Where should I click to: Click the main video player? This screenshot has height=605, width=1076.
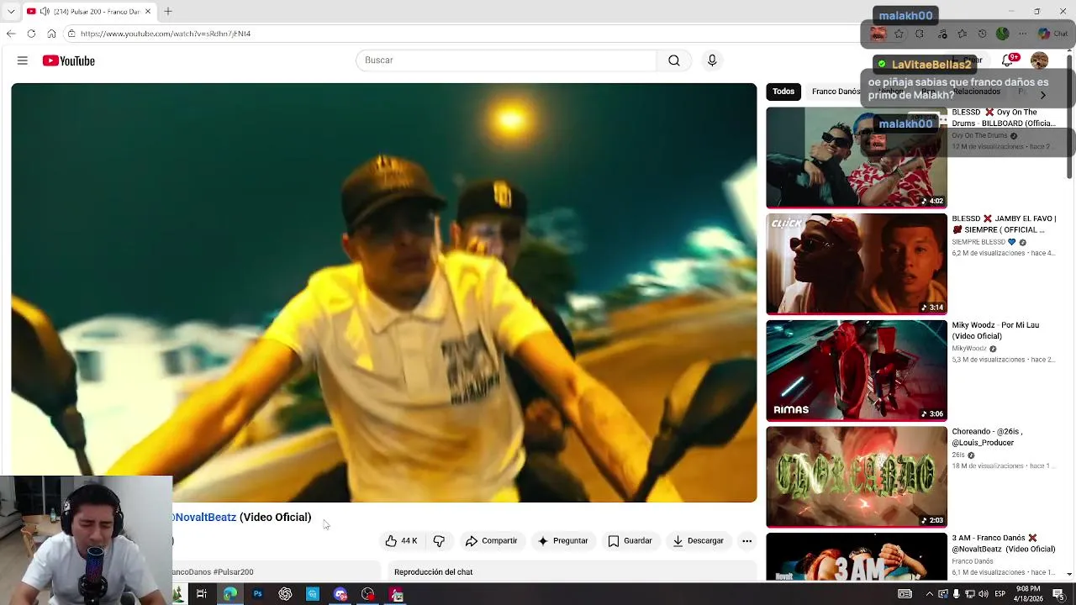(384, 292)
